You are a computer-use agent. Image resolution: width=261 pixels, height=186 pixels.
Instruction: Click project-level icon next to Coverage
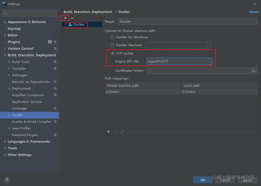[55, 108]
